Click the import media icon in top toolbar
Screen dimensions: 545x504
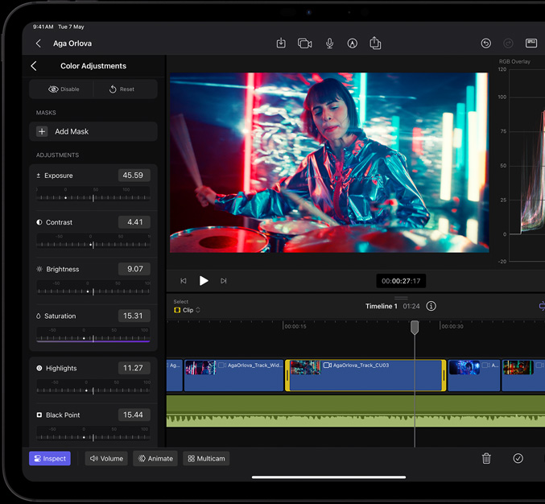pyautogui.click(x=281, y=43)
